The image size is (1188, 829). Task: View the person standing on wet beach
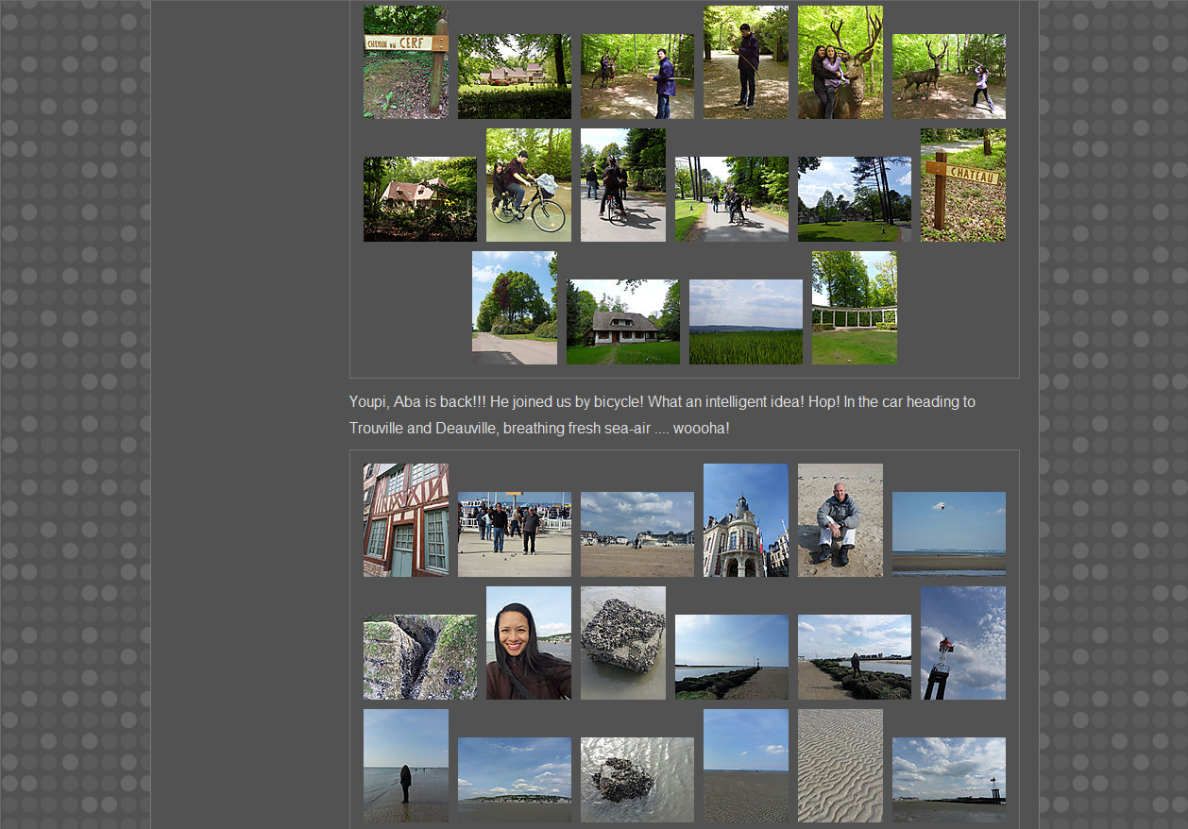coord(405,766)
